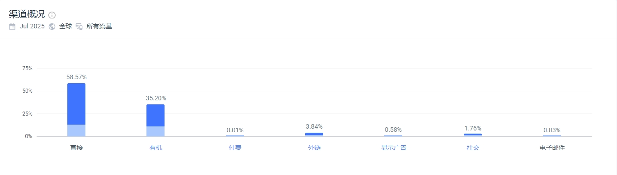
Task: Click the light blue 有机 bar segment
Action: click(x=155, y=131)
